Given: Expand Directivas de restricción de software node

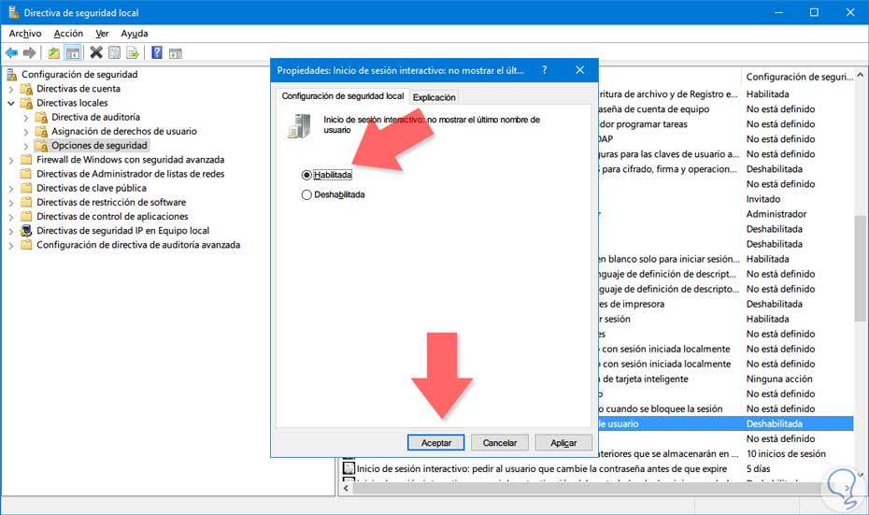Looking at the screenshot, I should pyautogui.click(x=11, y=203).
